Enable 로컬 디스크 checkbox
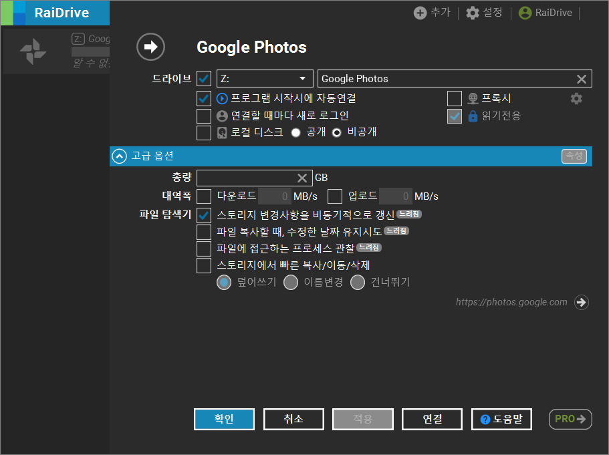 pyautogui.click(x=204, y=133)
